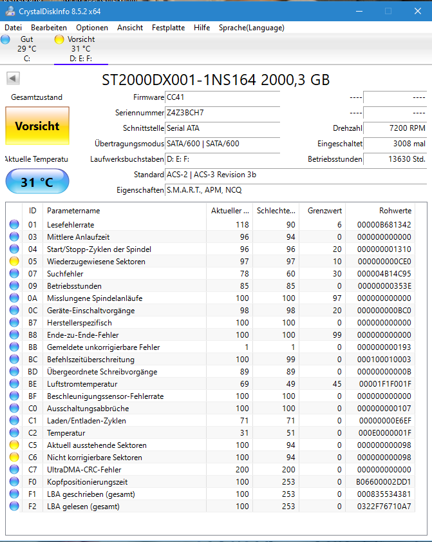Viewport: 432px width, 542px height.
Task: Open the Optionen menu
Action: (92, 28)
